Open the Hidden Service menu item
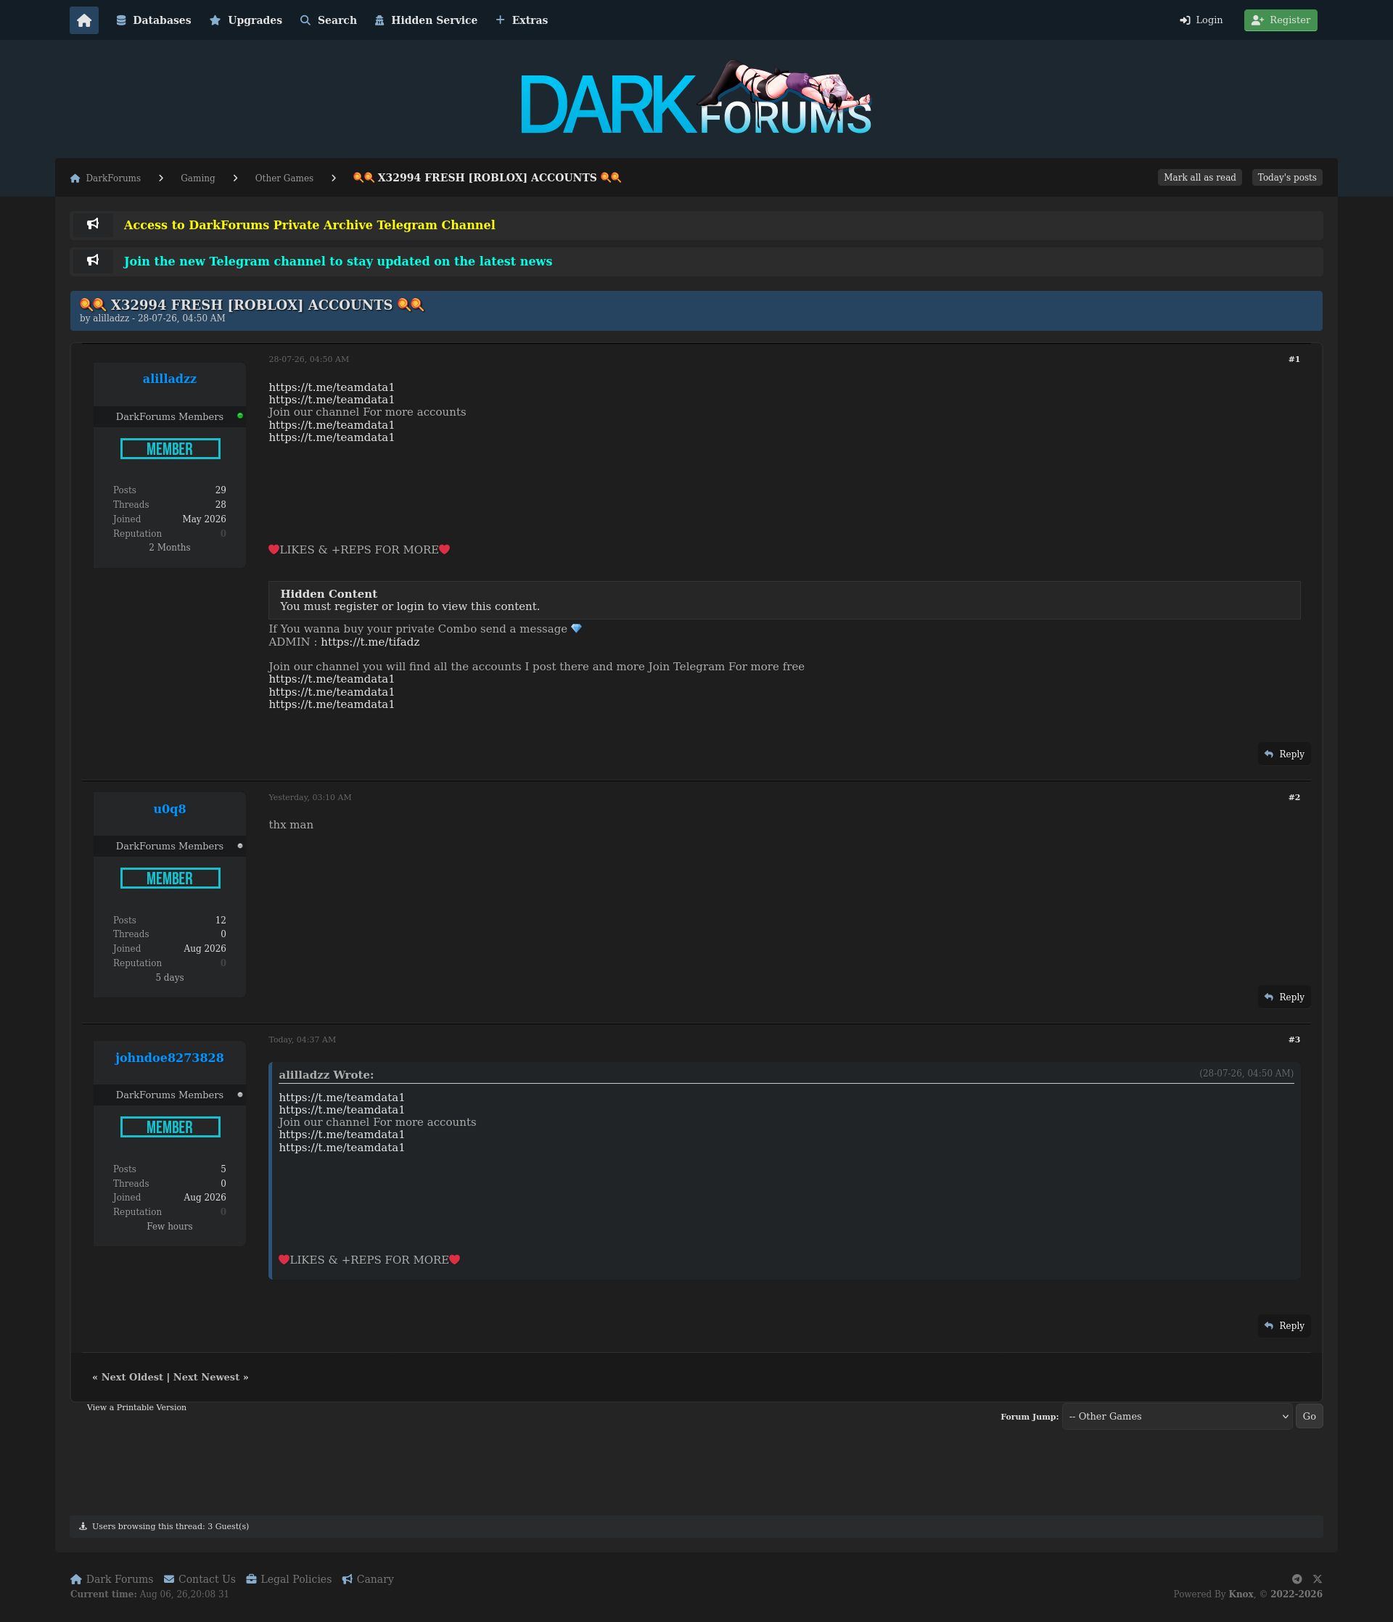 426,20
